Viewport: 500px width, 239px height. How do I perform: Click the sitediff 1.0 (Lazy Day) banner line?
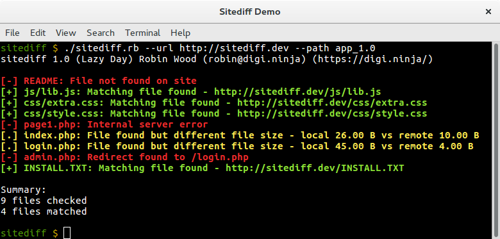point(217,60)
